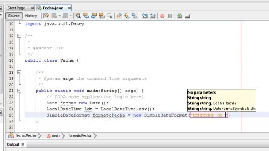Collapse the Javadoc fold at line 12
The image size is (269, 151).
pos(19,36)
